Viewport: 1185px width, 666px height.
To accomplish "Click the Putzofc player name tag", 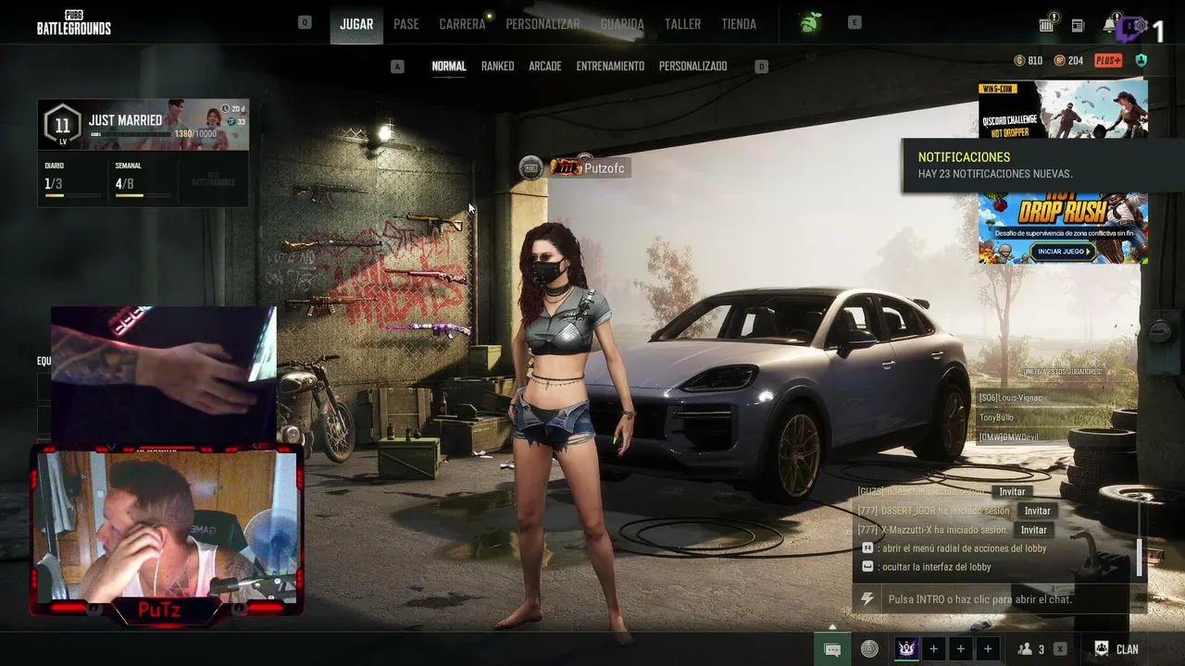I will coord(591,167).
